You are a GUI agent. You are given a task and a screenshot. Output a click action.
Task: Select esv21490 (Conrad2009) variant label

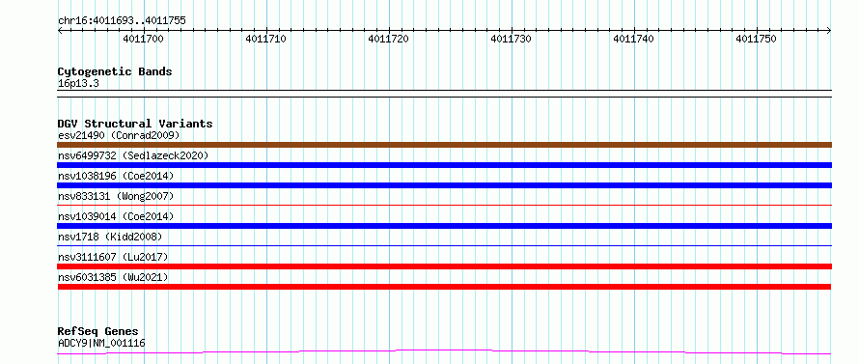[x=119, y=135]
